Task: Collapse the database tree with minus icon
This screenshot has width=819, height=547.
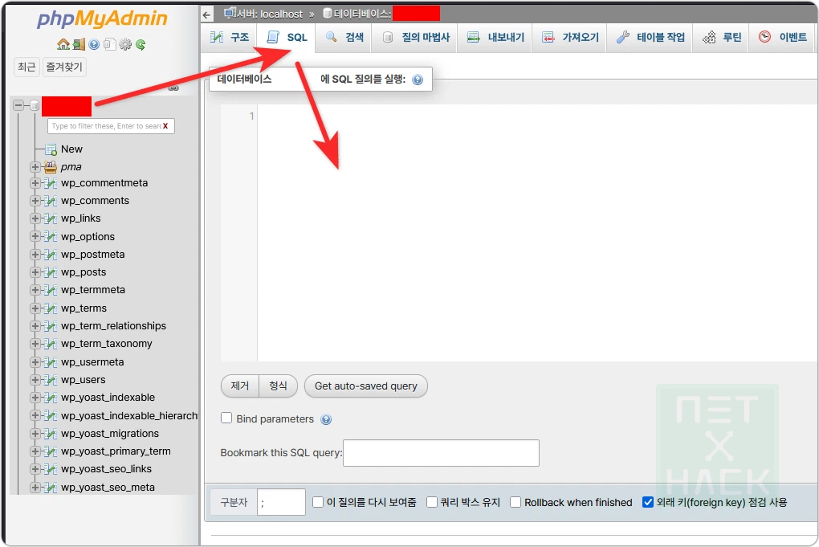Action: pyautogui.click(x=18, y=105)
